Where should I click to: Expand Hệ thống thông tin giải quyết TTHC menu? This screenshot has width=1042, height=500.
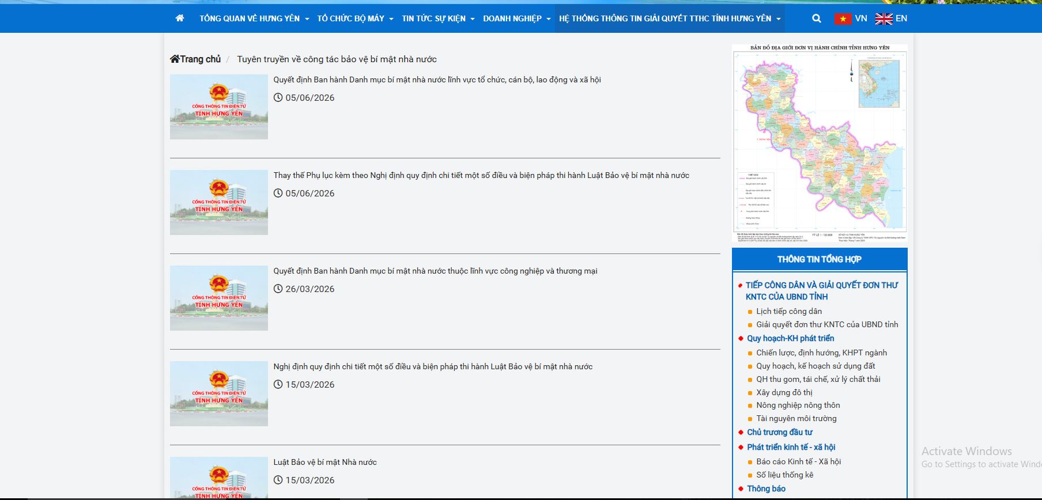670,18
